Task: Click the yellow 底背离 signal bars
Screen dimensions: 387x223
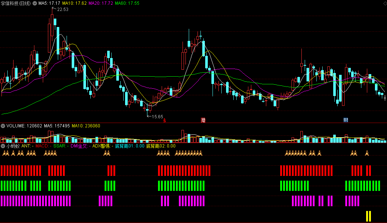Action: 368,216
